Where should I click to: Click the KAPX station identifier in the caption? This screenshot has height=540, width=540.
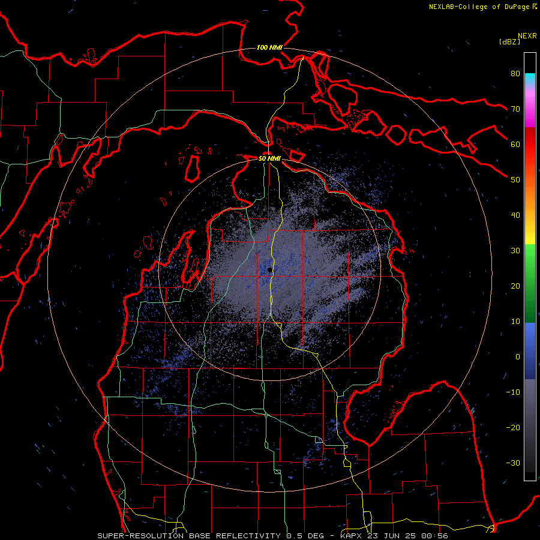[352, 536]
